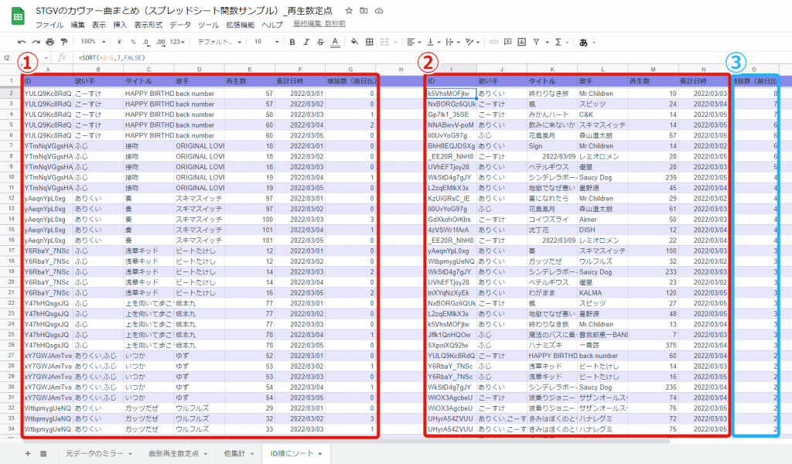The height and width of the screenshot is (464, 792).
Task: Open the all sheets list icon
Action: [x=43, y=453]
